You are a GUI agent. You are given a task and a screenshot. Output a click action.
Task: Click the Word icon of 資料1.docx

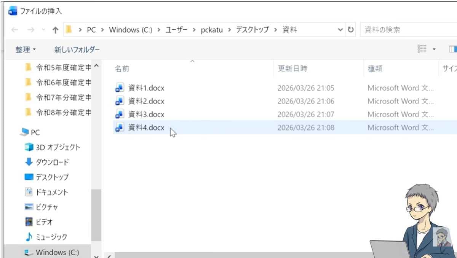(x=120, y=88)
